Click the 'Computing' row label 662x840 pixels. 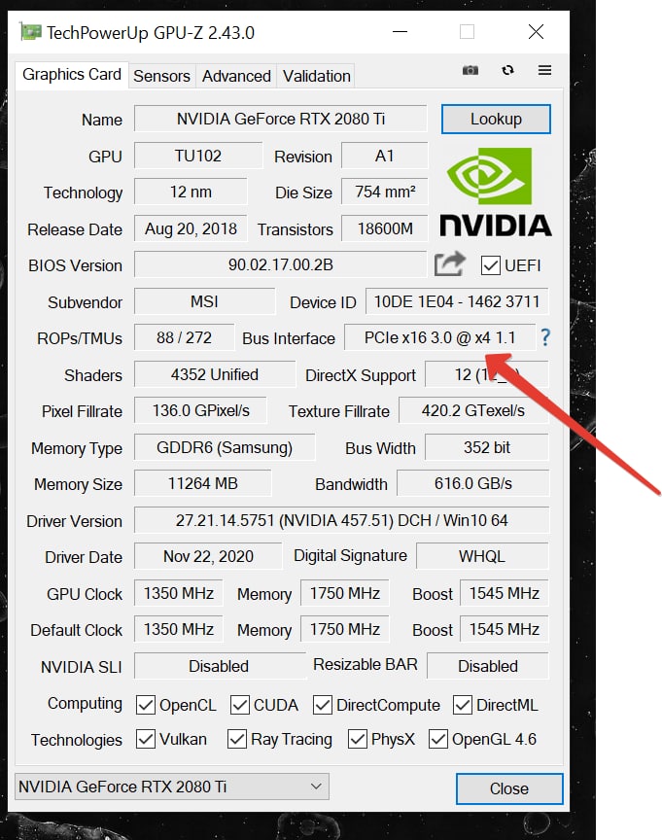pos(85,703)
